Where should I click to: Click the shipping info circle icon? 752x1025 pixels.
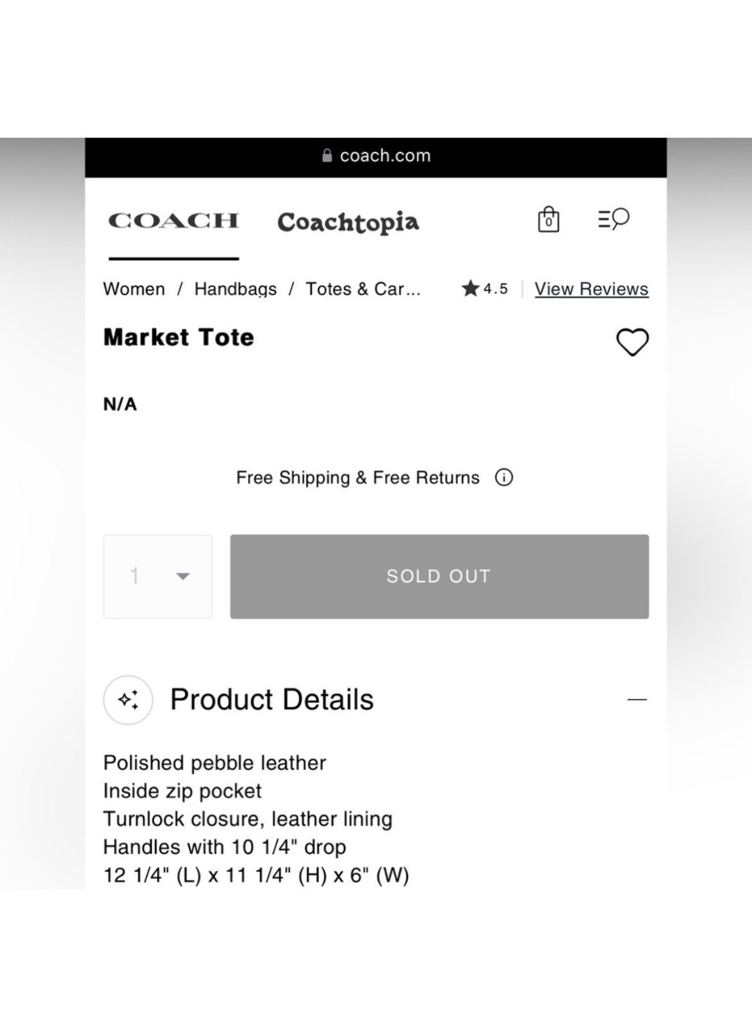coord(504,477)
